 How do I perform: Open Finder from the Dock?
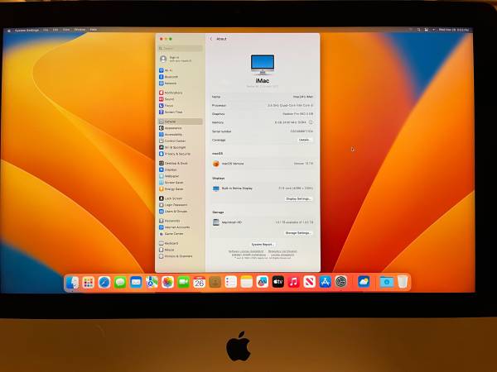[73, 283]
